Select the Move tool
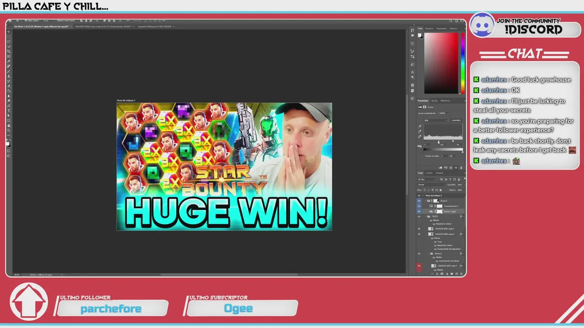The height and width of the screenshot is (328, 584). tap(9, 31)
